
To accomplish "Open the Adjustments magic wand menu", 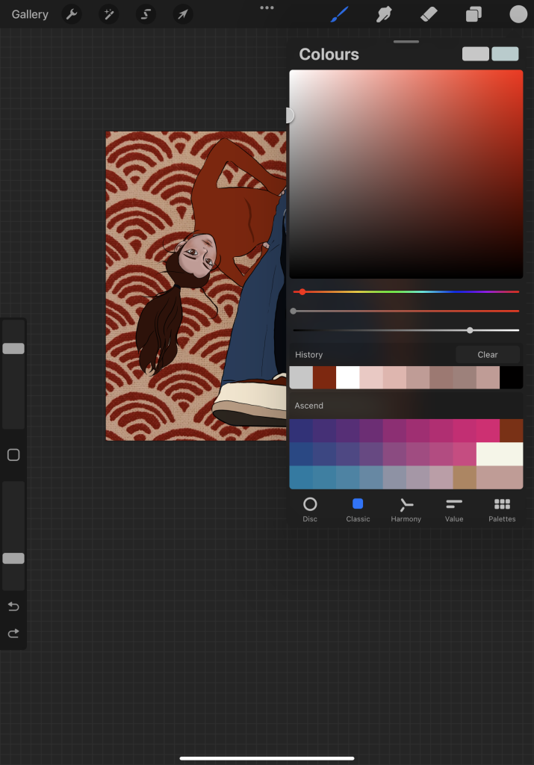I will 109,14.
